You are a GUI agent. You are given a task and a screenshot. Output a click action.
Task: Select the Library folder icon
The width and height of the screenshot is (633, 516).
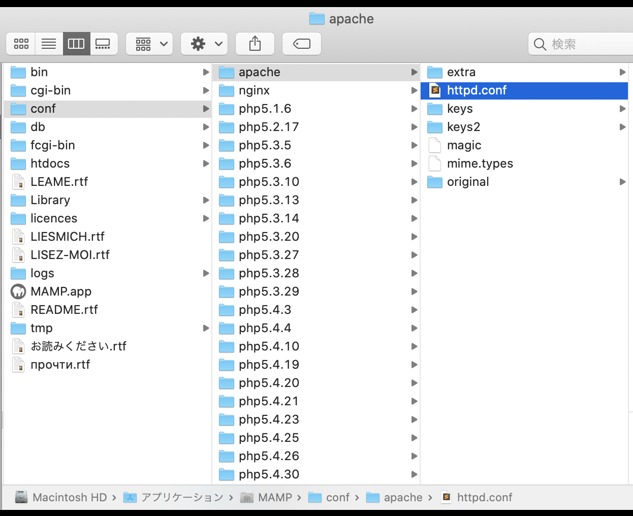pos(18,200)
